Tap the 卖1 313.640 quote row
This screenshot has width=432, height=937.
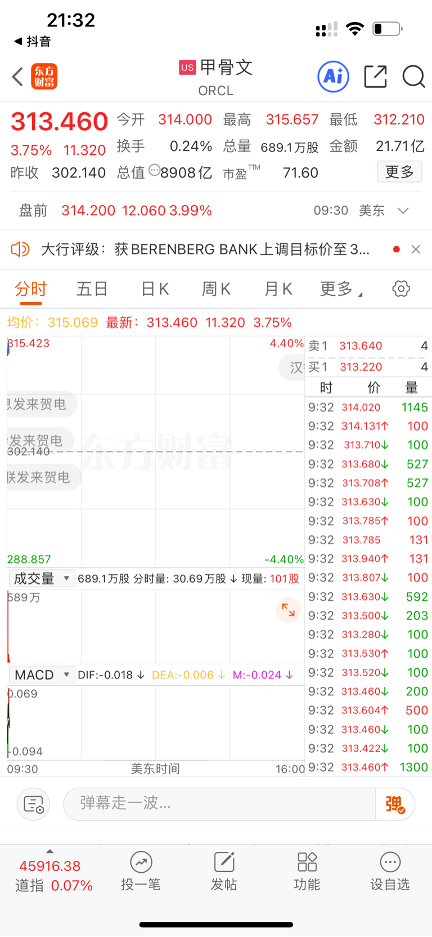pyautogui.click(x=368, y=346)
